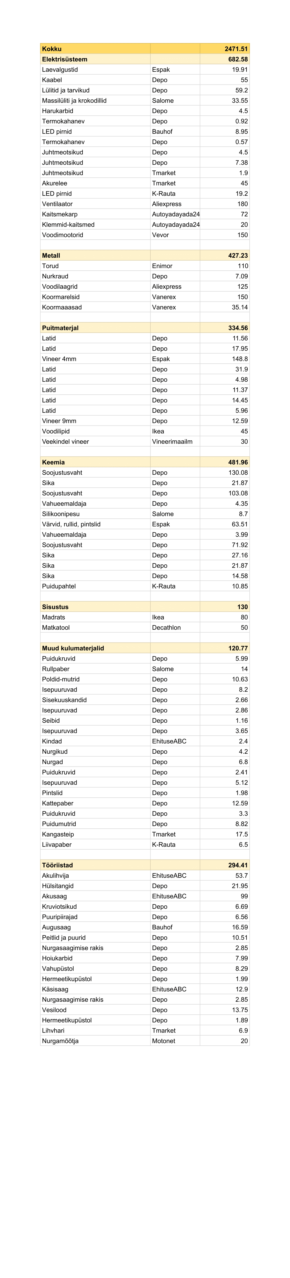The width and height of the screenshot is (290, 1278).
Task: Select the Silikoonipesu item cell
Action: [61, 514]
